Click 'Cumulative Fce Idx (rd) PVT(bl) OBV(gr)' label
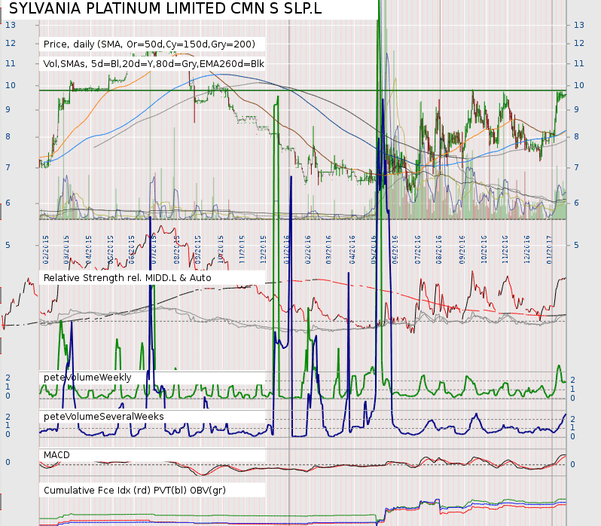Screen dimensions: 601x526 135,491
